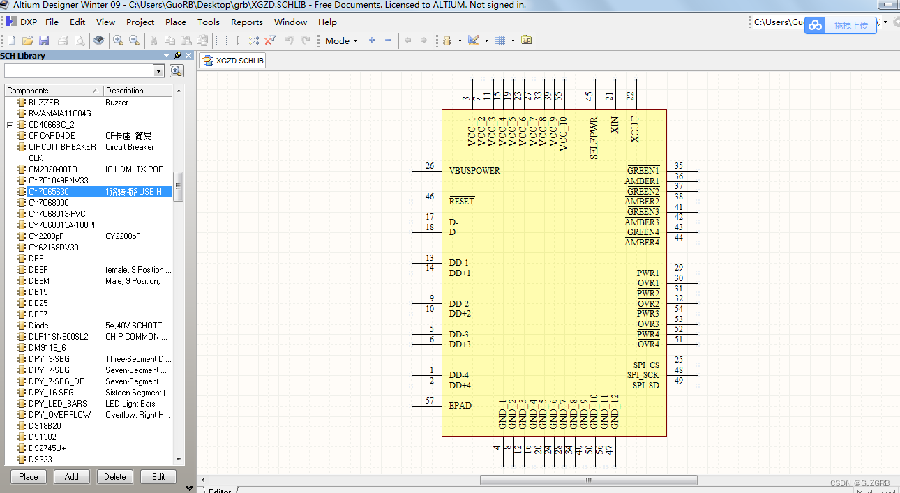Open the Tools menu

click(x=208, y=22)
